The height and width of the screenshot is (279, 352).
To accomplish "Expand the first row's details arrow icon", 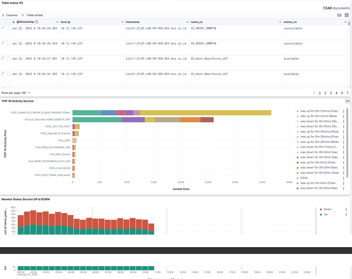I will click(x=3, y=28).
